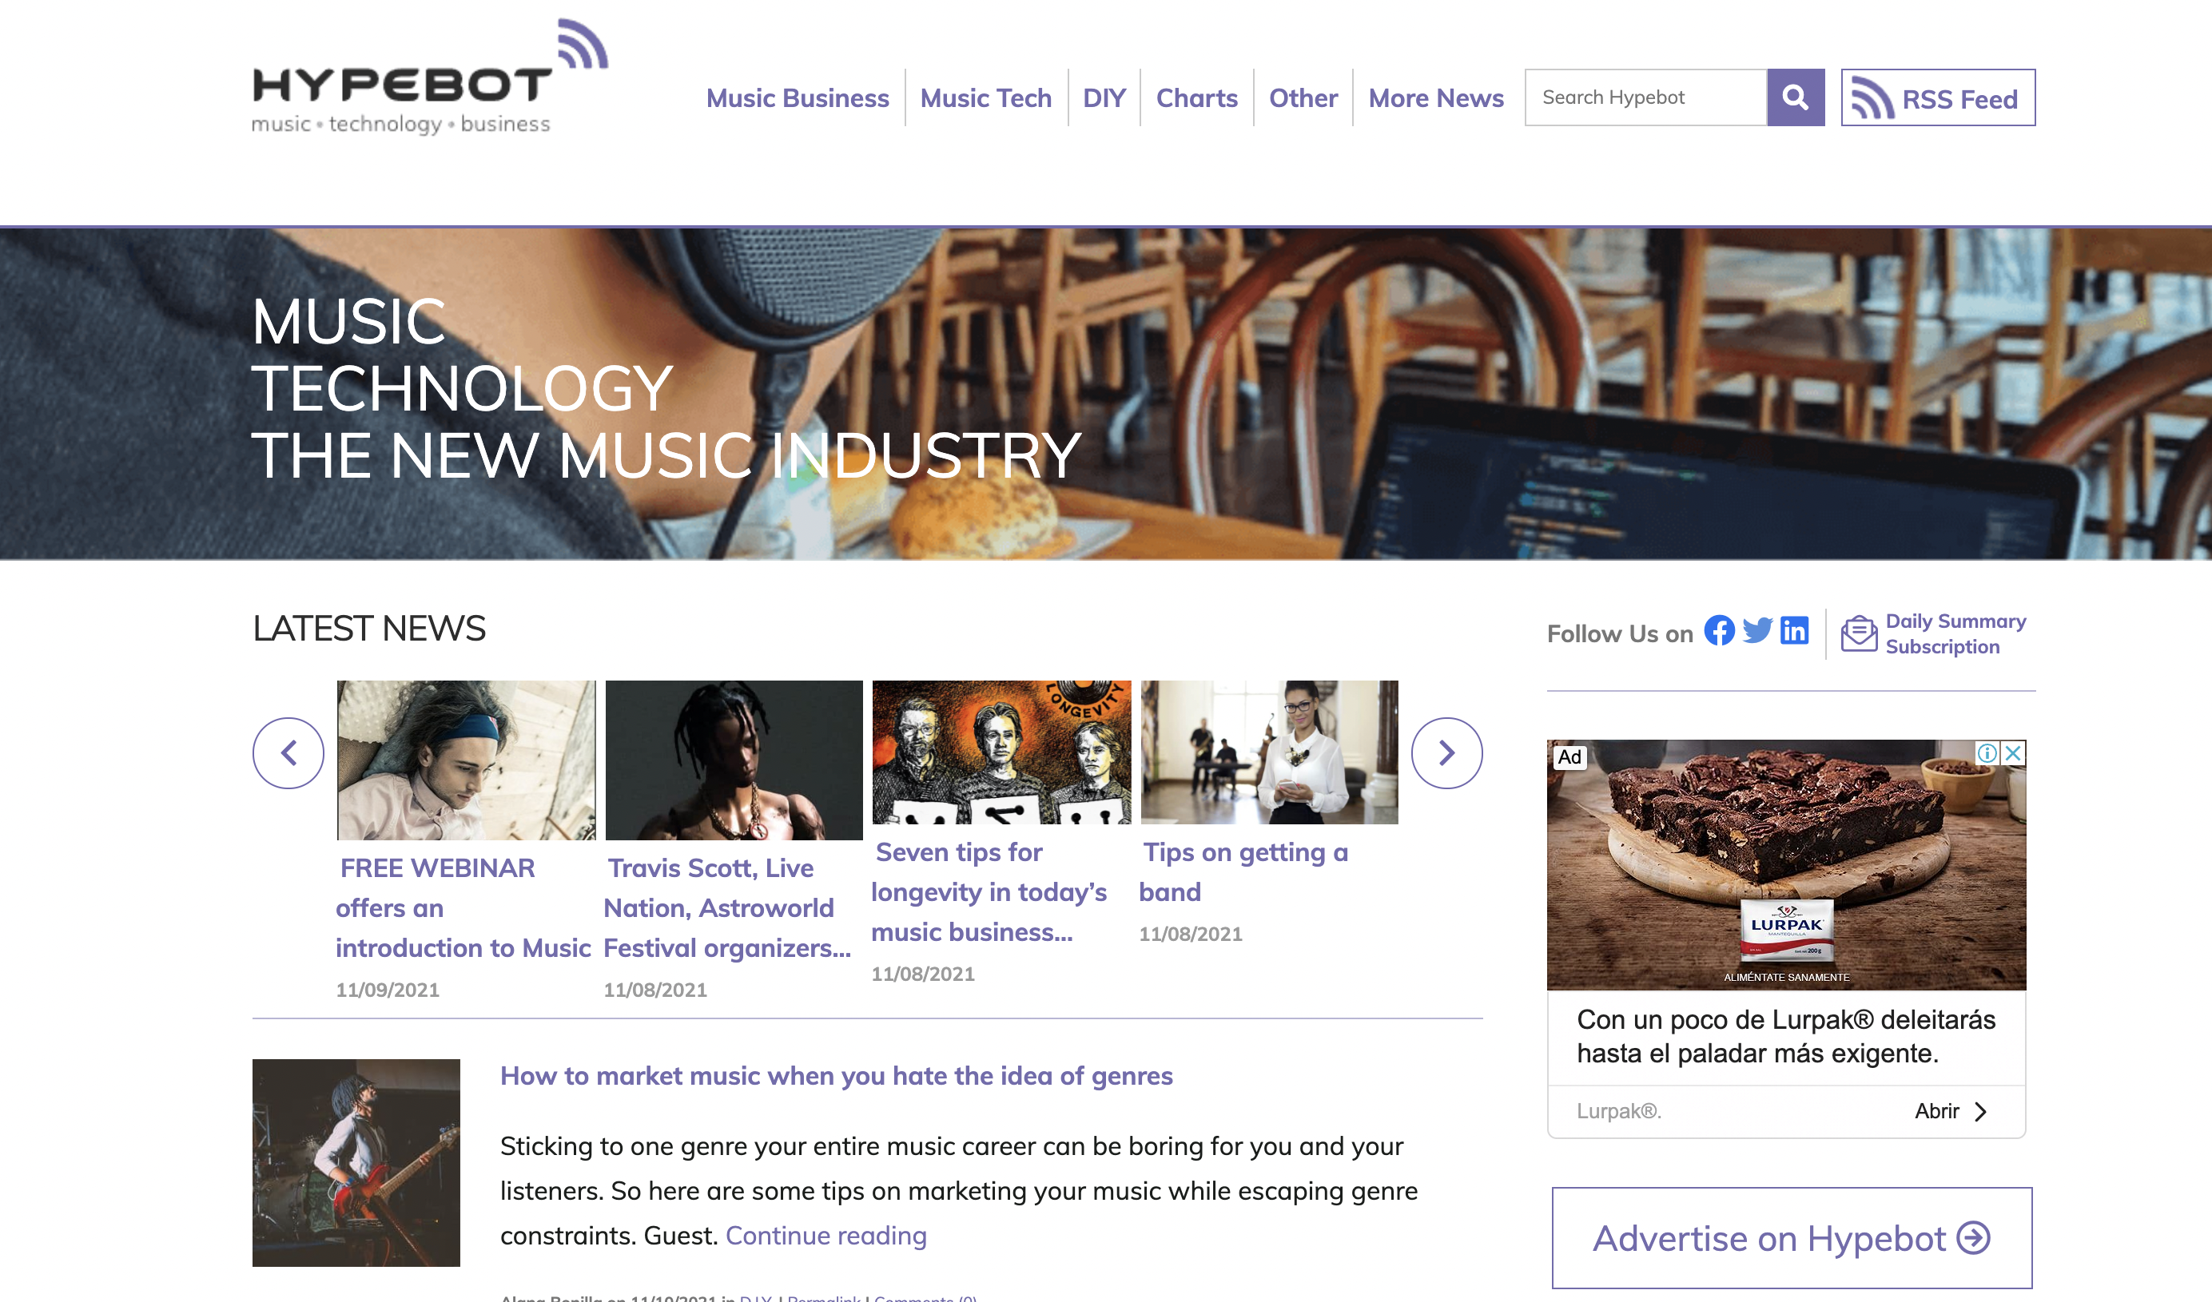Click Advertise on Hypebot button
The height and width of the screenshot is (1302, 2212).
click(1792, 1238)
